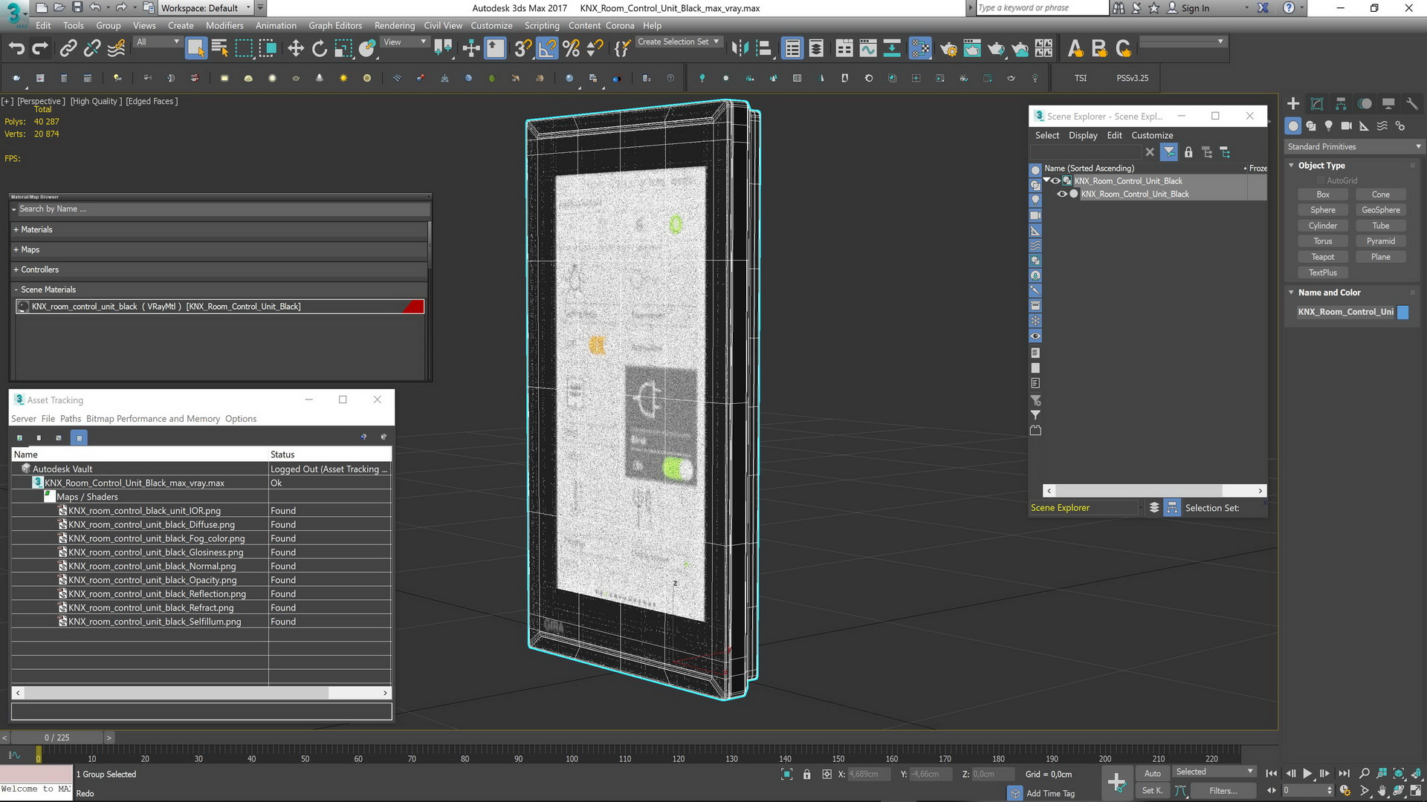Show Shapes category in Create panel
This screenshot has height=802, width=1427.
click(1311, 126)
